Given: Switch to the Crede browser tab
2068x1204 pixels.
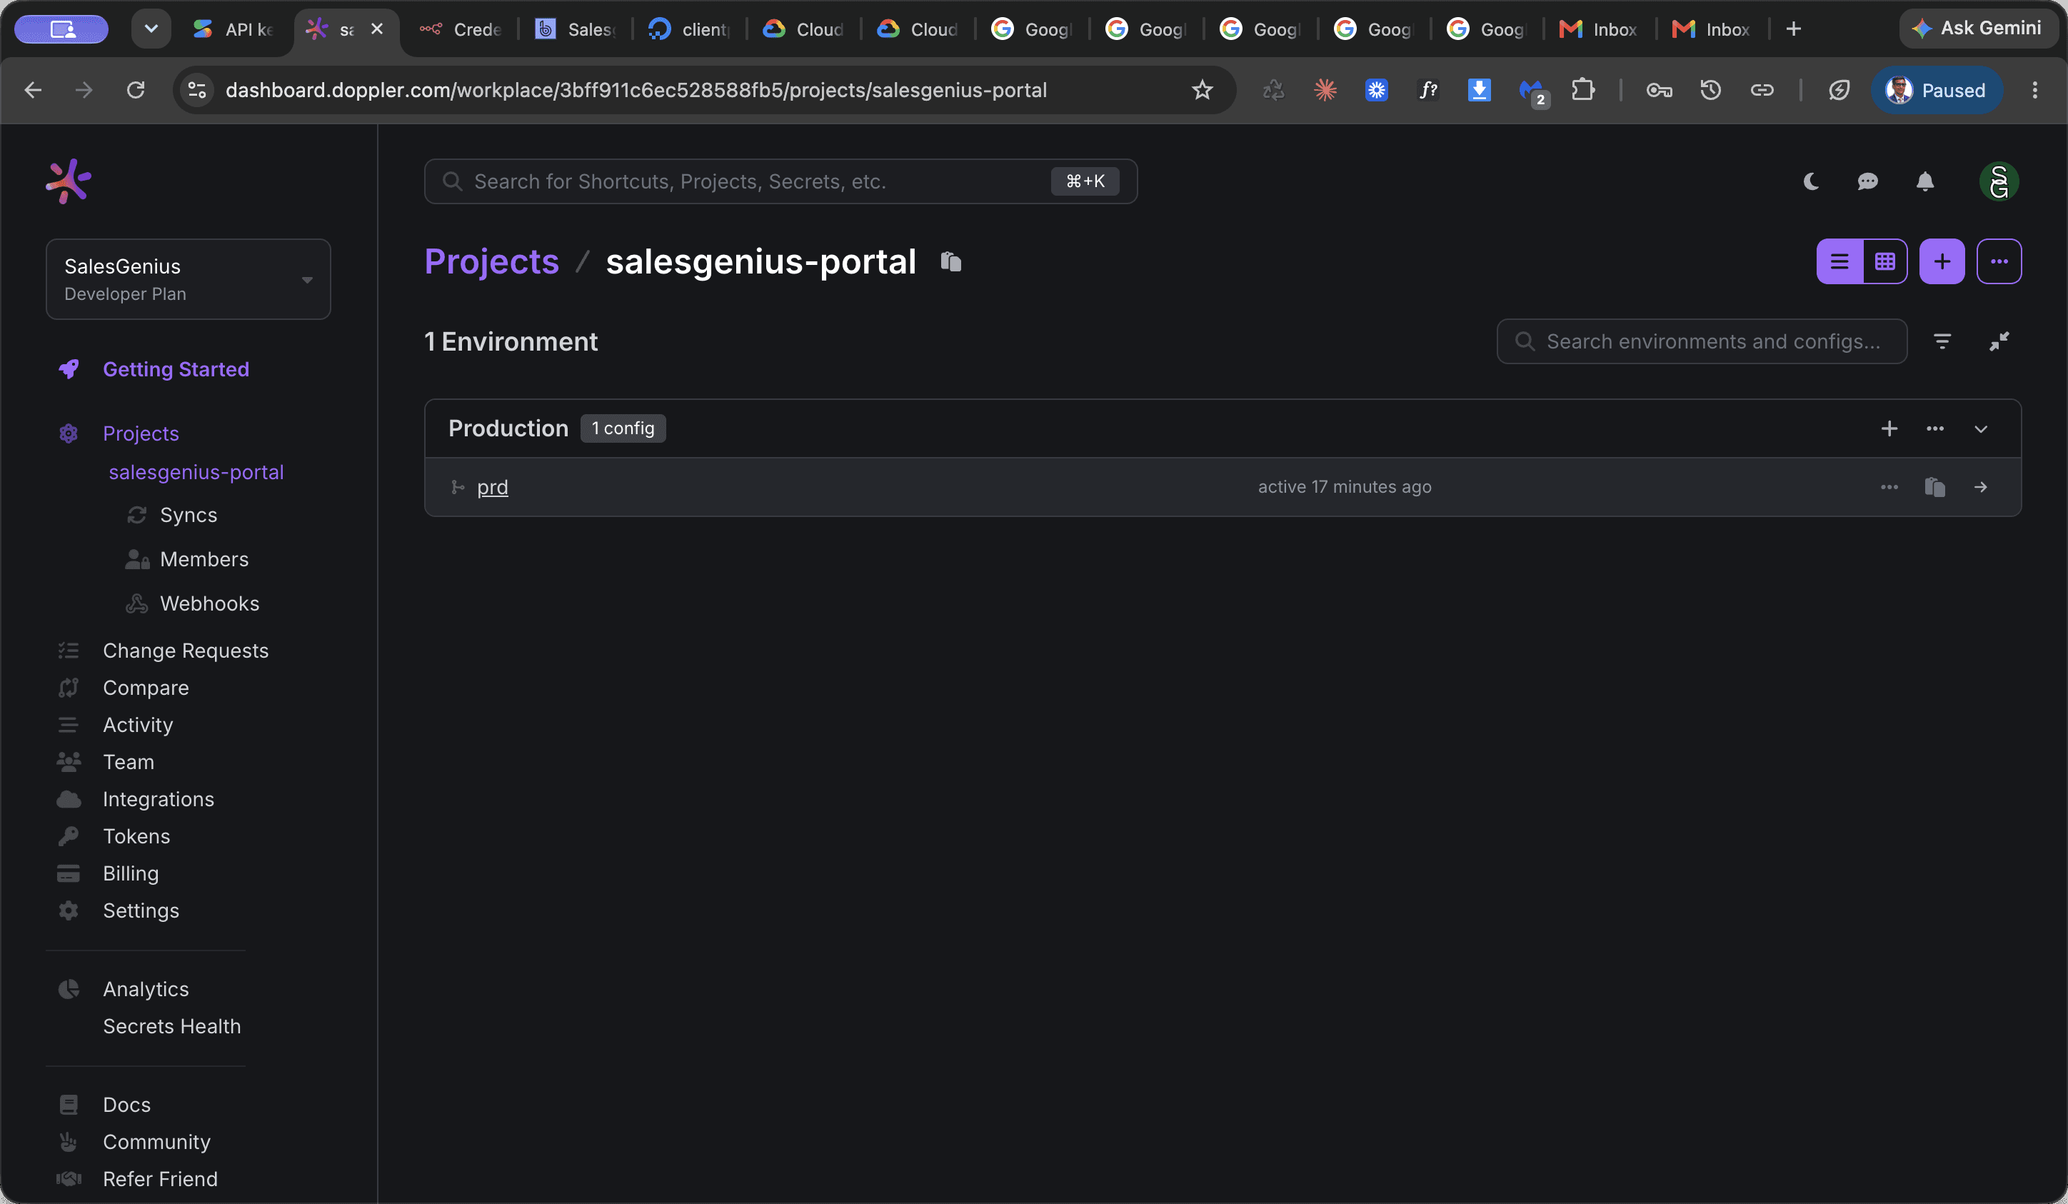Looking at the screenshot, I should point(461,29).
